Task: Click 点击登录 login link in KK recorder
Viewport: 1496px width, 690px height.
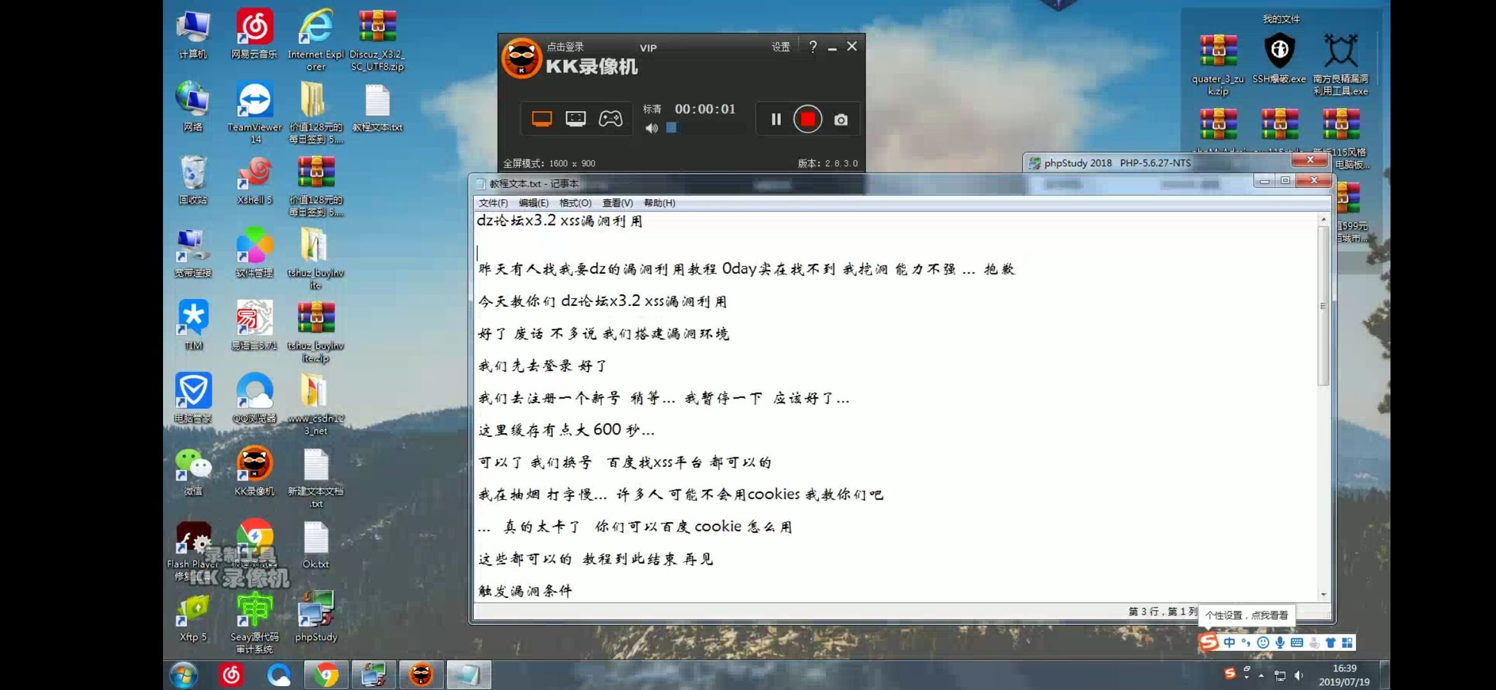Action: [565, 47]
